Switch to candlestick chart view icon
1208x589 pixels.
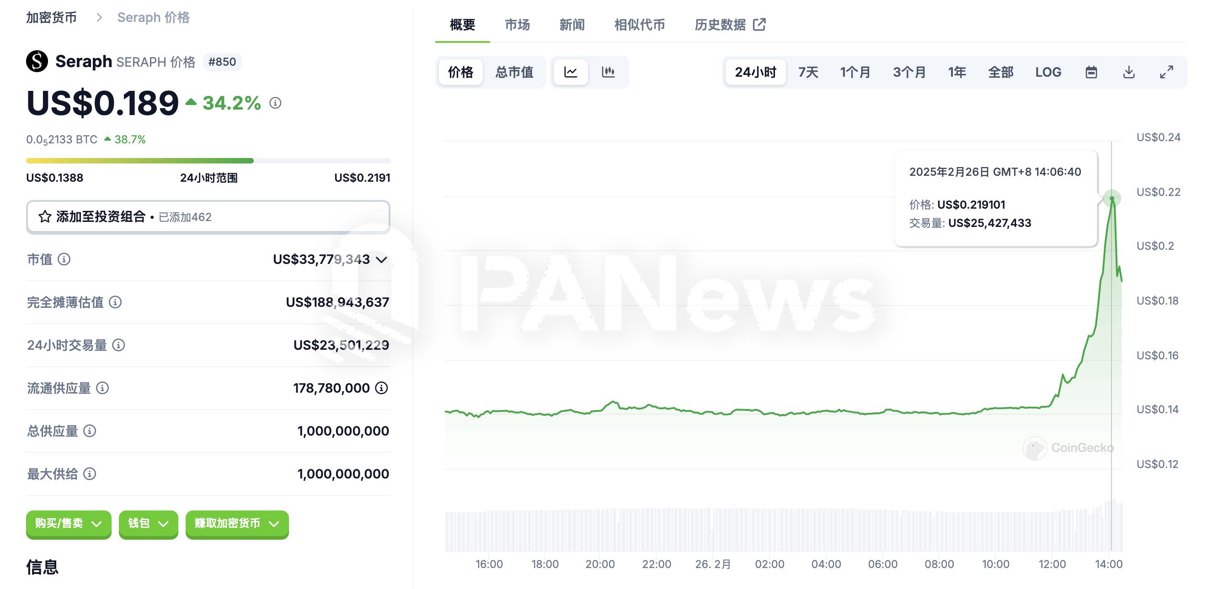pos(608,72)
